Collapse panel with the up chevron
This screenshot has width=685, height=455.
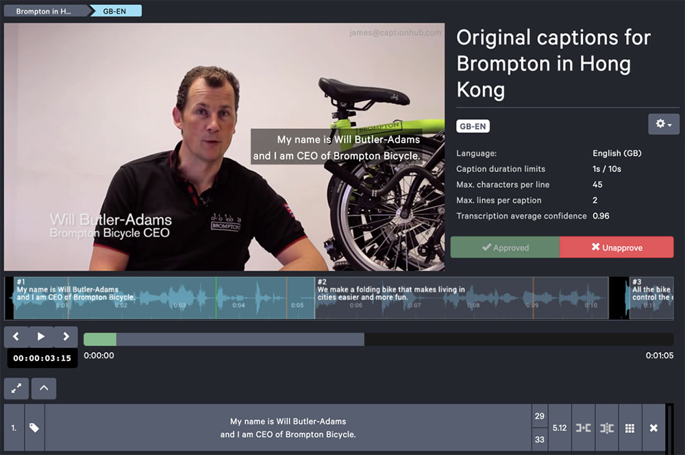[44, 389]
